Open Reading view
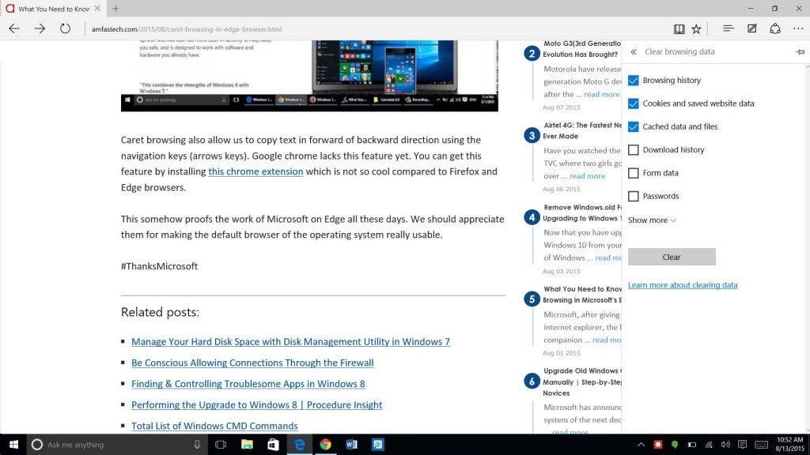The height and width of the screenshot is (455, 810). 679,28
